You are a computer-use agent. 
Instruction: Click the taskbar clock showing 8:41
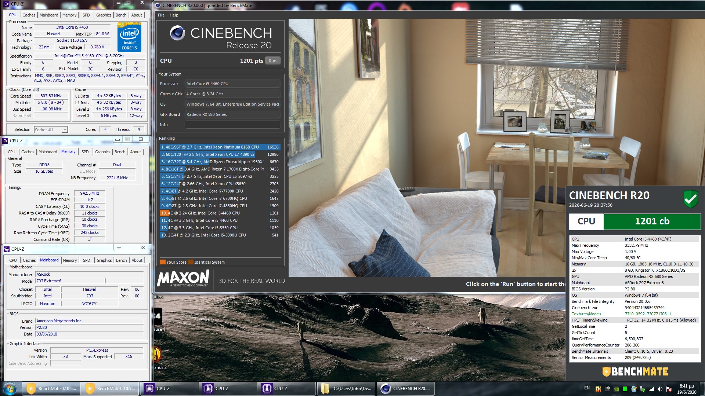687,389
